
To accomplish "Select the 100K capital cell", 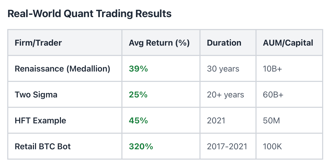I will pyautogui.click(x=272, y=146).
